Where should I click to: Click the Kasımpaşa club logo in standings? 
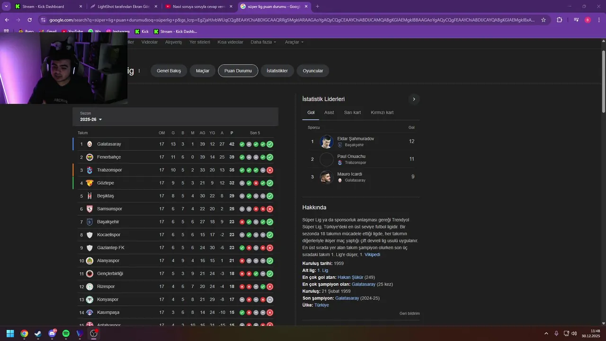(89, 313)
